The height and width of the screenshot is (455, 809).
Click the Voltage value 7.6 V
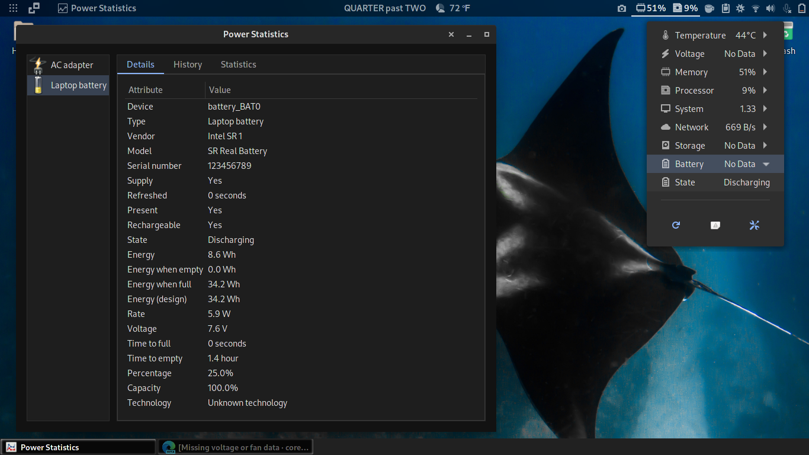click(217, 329)
